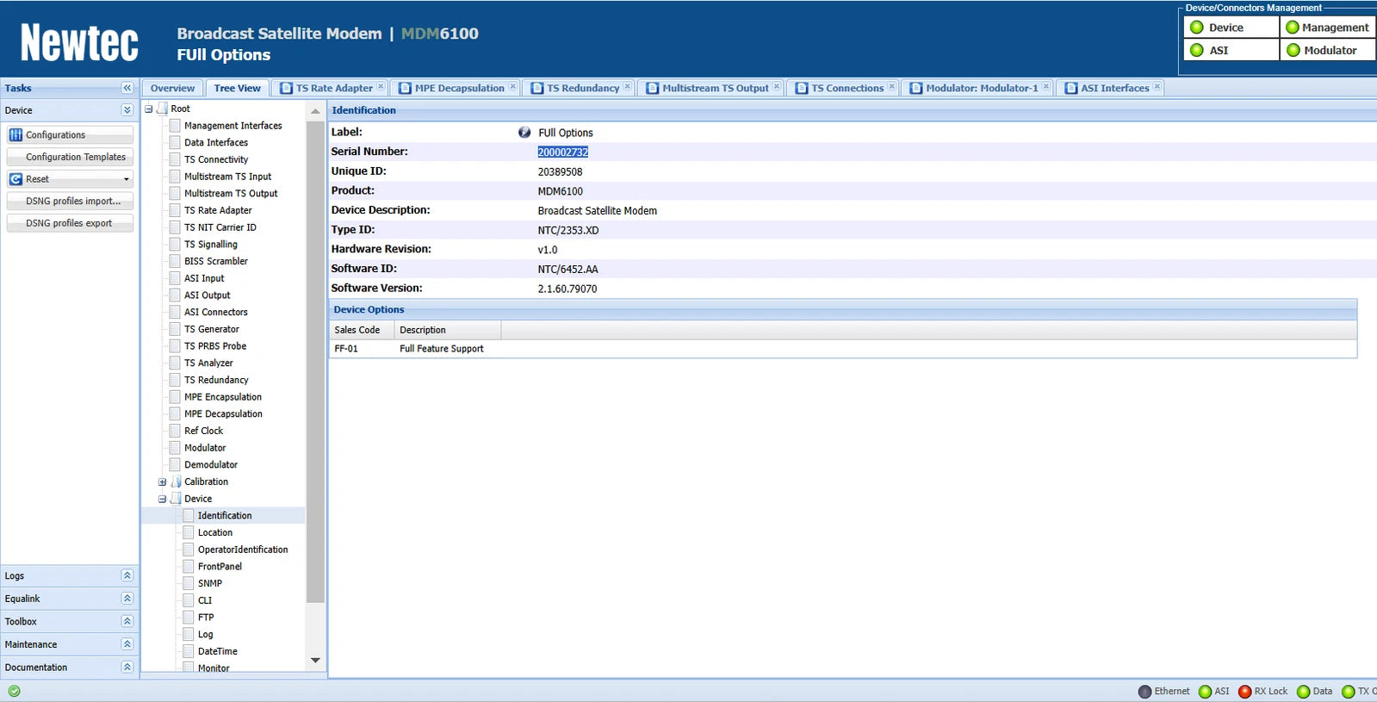Click the Identification page icon in the tree
1377x702 pixels.
(x=189, y=515)
